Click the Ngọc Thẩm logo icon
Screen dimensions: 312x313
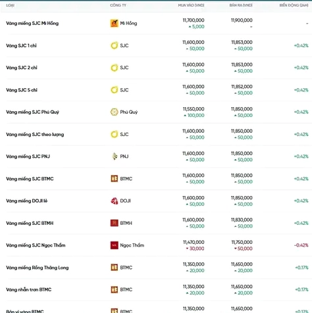114,245
